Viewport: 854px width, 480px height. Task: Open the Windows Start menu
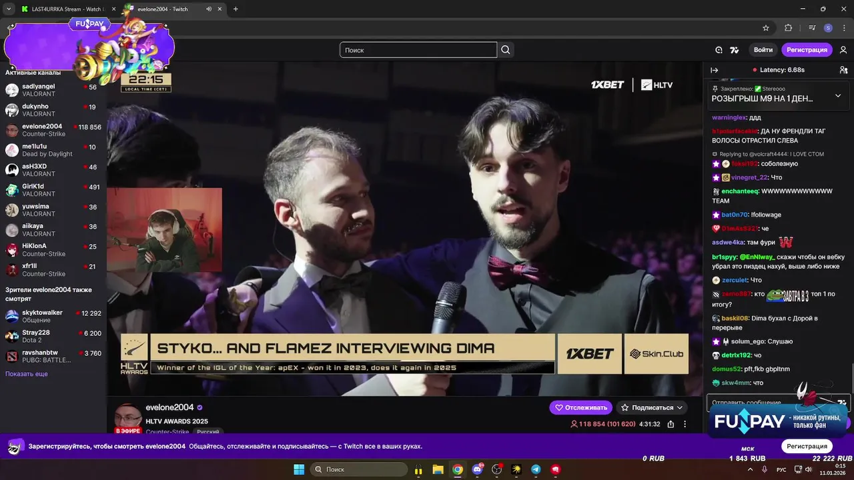point(299,469)
